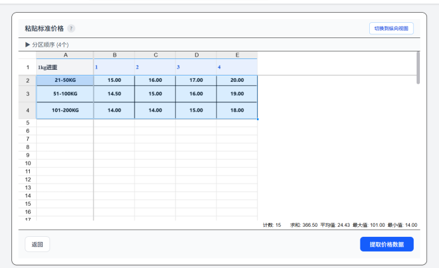Image resolution: width=439 pixels, height=268 pixels.
Task: Click the cell with value 18.00
Action: pos(237,111)
